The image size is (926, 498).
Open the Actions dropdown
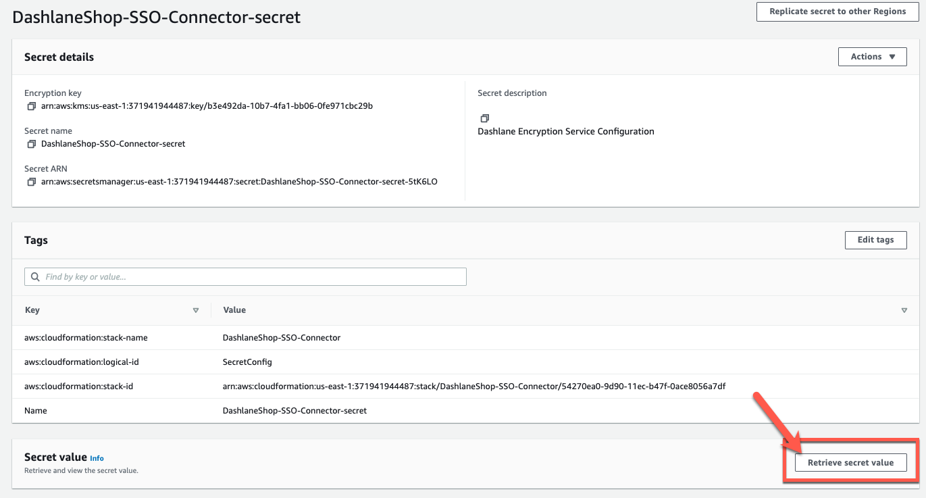pos(872,56)
